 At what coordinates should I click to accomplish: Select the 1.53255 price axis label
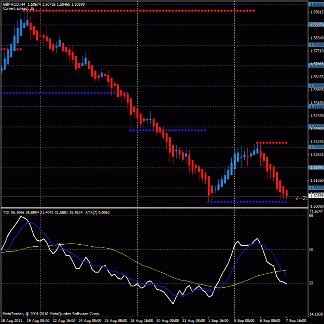tap(317, 142)
